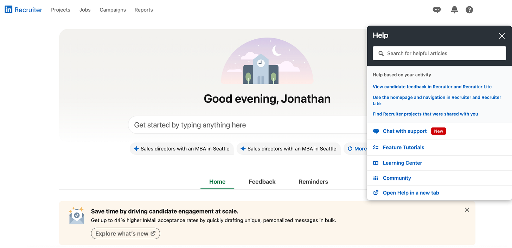Go to Campaigns

coord(113,10)
